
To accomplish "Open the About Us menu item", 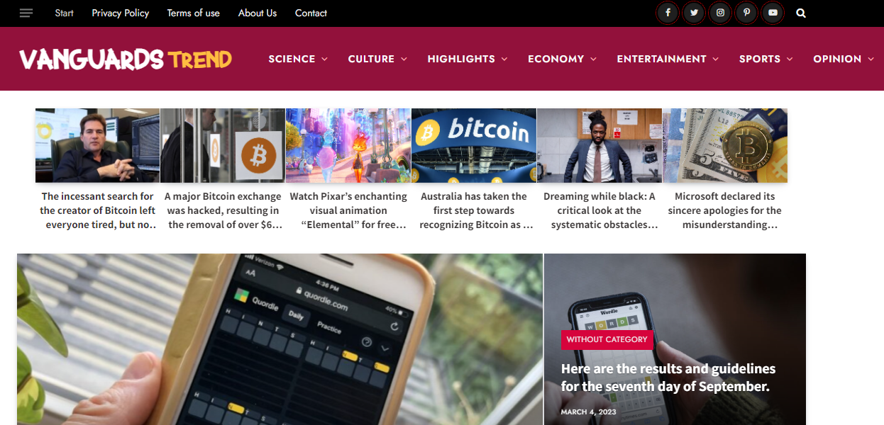I will 258,13.
